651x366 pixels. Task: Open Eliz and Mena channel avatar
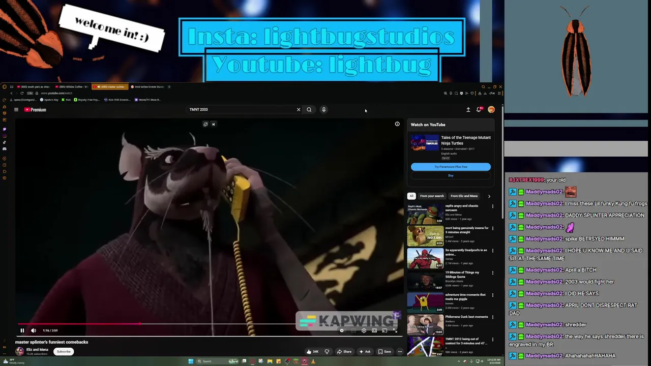(x=19, y=351)
